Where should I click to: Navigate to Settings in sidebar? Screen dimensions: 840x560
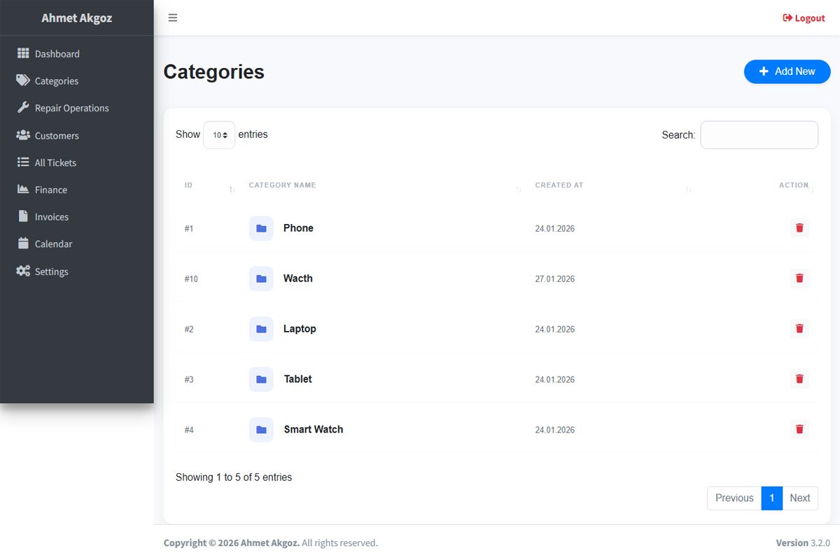tap(51, 272)
